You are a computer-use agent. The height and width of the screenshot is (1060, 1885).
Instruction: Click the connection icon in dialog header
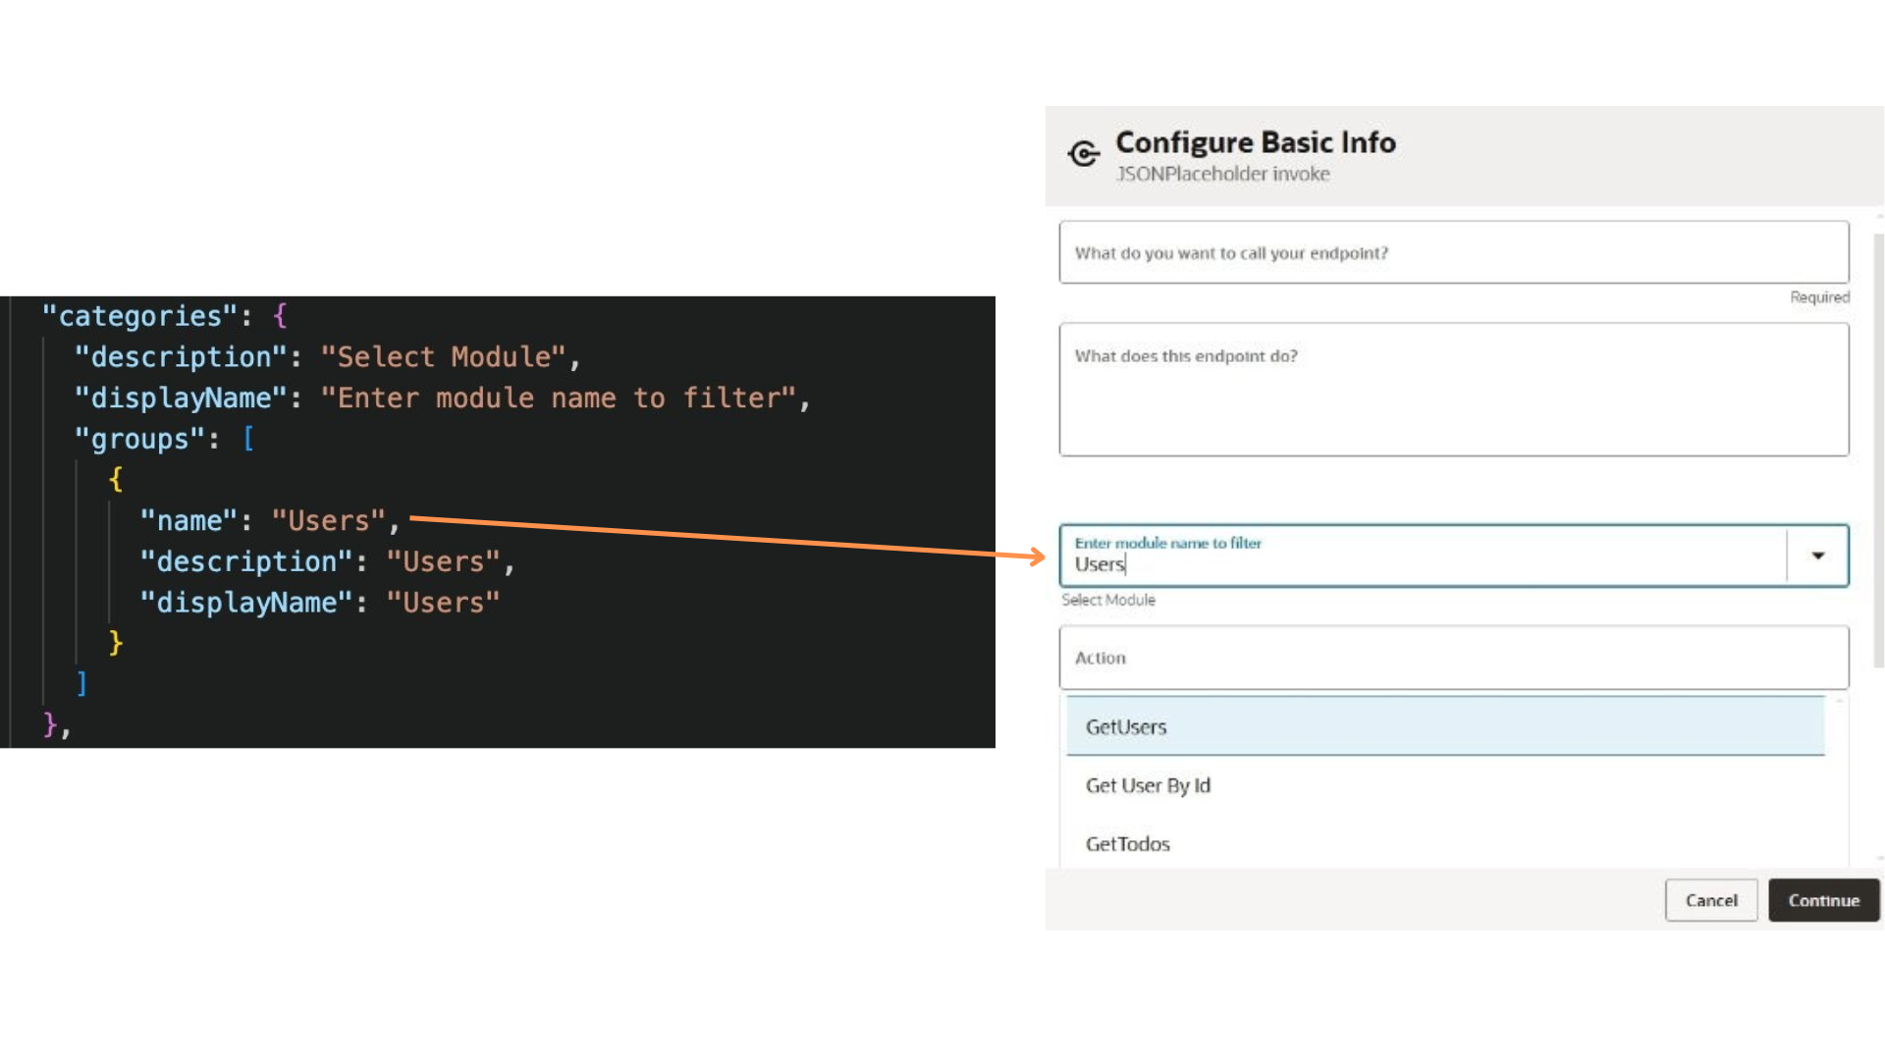pos(1084,154)
